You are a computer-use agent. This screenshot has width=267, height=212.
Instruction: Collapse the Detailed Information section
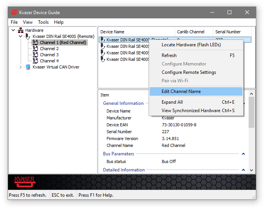(243, 170)
